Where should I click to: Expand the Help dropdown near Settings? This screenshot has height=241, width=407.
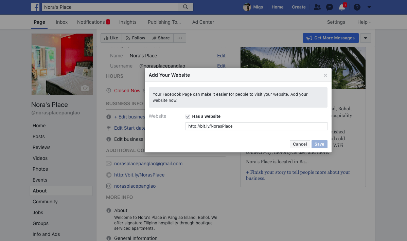tap(364, 22)
